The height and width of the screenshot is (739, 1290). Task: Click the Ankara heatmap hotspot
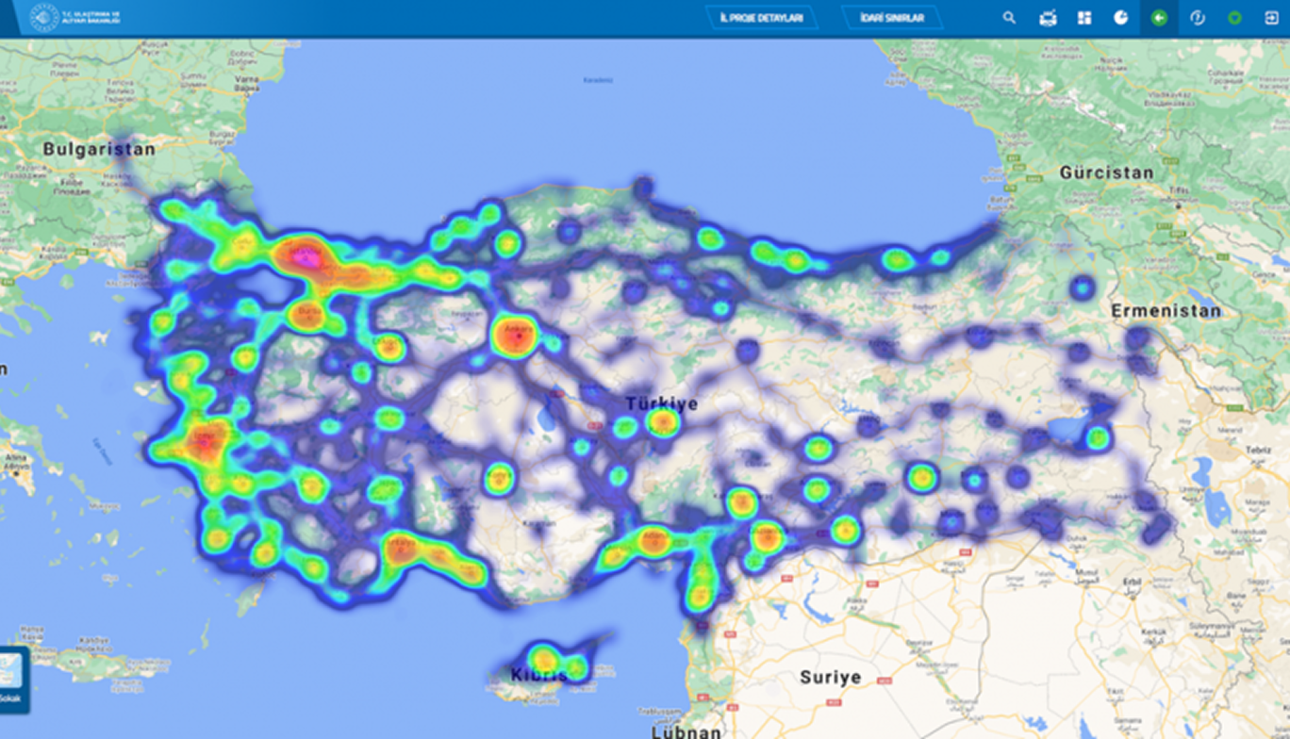click(515, 335)
